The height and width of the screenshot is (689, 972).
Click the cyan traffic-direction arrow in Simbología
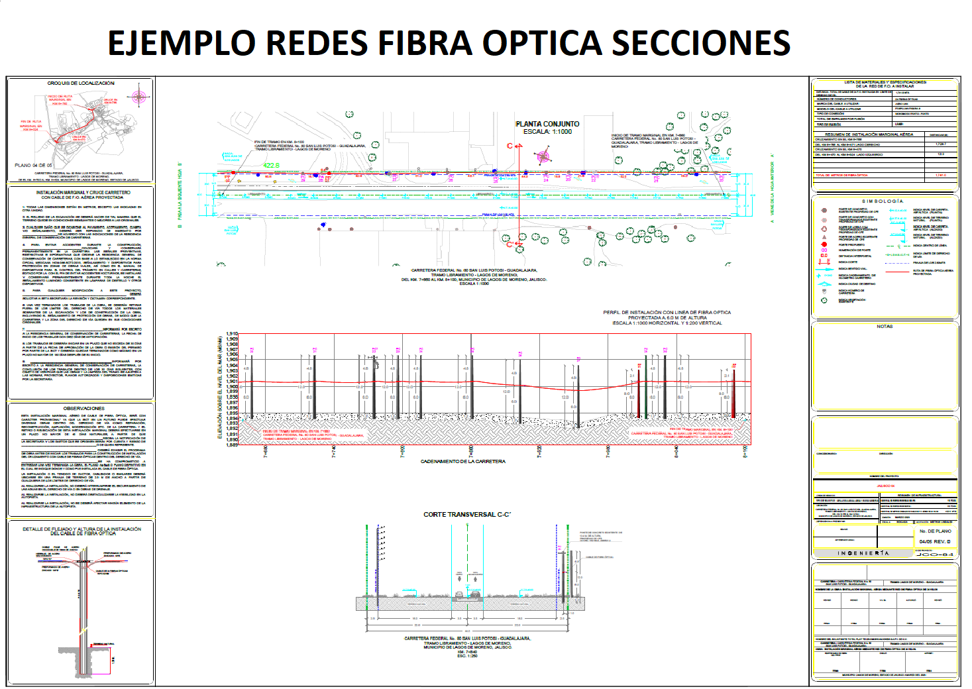pyautogui.click(x=825, y=270)
